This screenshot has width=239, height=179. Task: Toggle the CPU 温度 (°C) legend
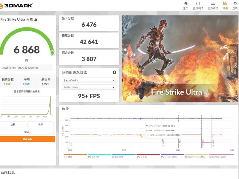pos(99,156)
